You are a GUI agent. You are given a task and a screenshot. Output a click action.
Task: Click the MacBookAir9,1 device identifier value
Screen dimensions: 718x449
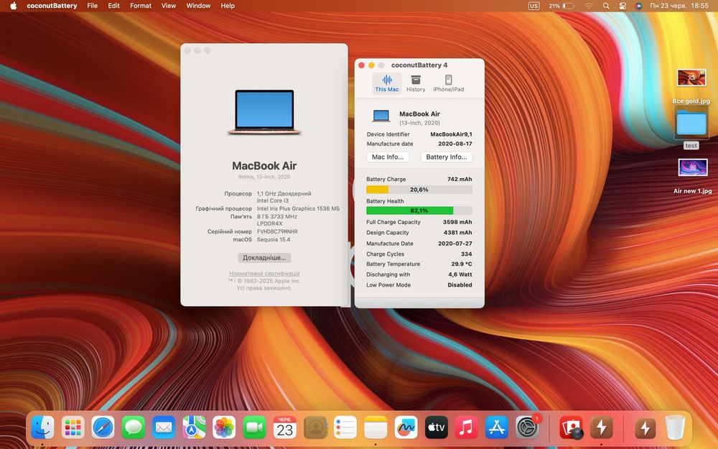tap(451, 134)
